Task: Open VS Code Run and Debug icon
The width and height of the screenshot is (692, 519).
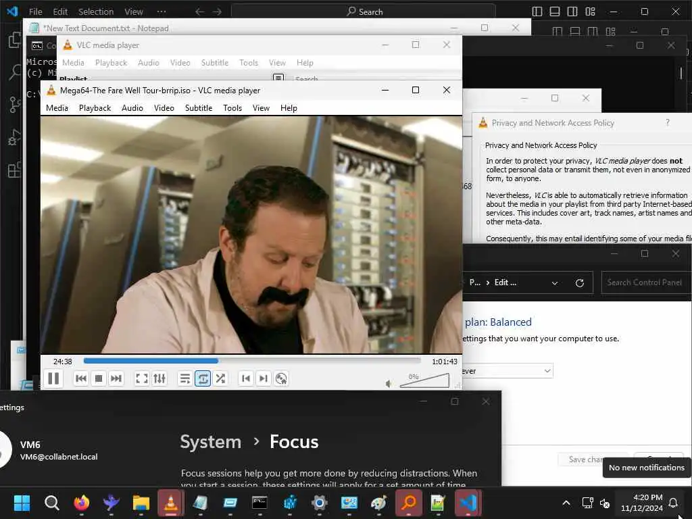Action: pyautogui.click(x=15, y=137)
